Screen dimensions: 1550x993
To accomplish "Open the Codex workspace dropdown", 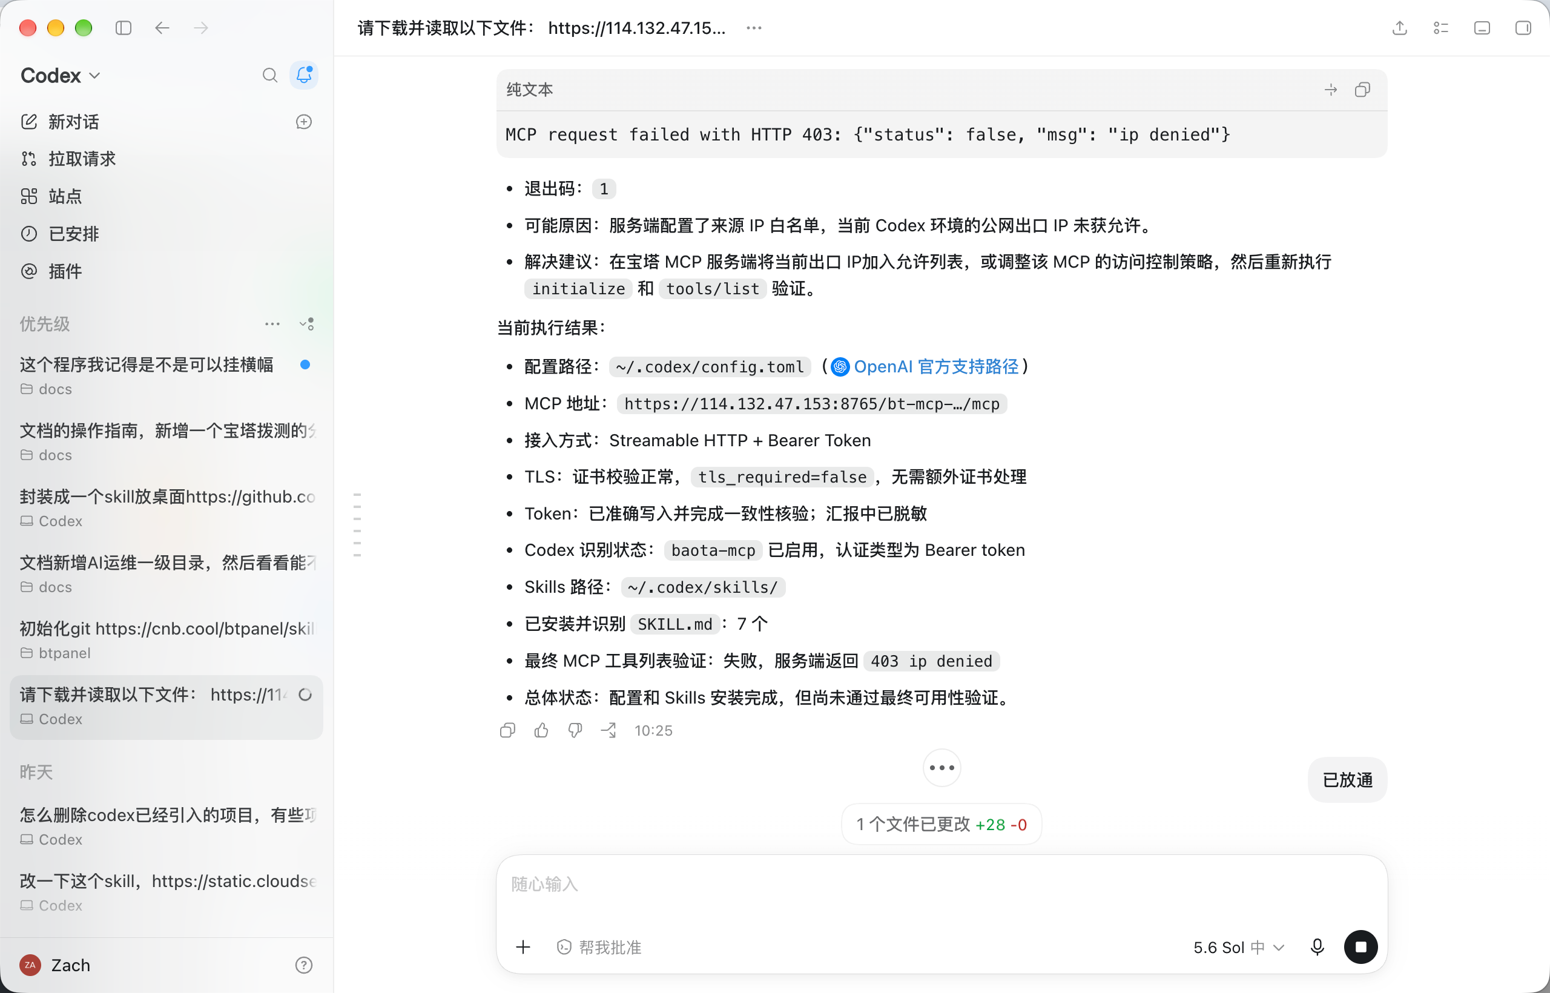I will tap(61, 76).
